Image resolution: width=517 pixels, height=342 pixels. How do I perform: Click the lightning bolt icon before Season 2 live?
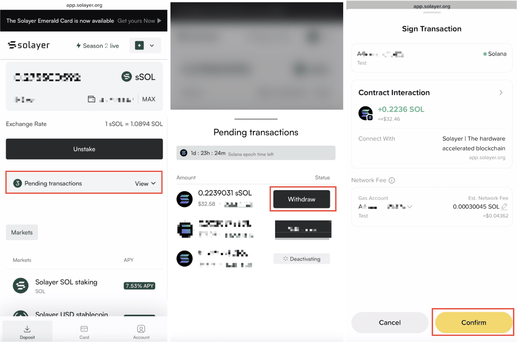(79, 46)
